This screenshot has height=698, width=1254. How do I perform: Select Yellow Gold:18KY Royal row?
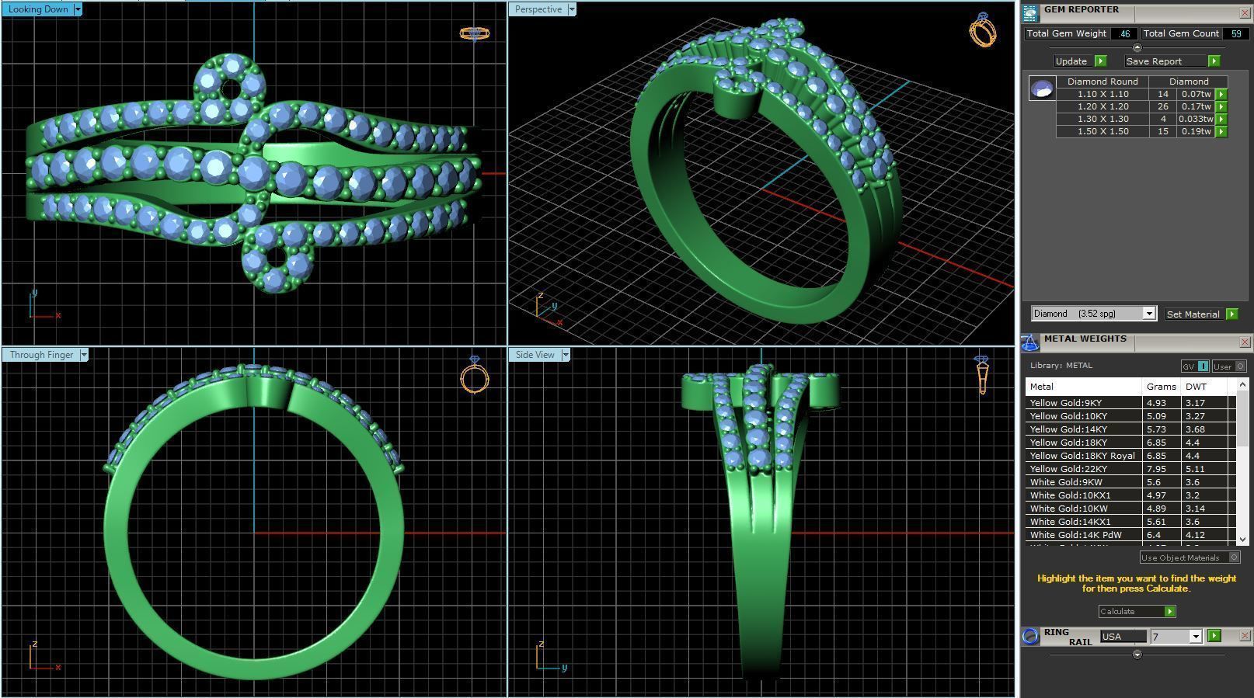tap(1130, 456)
